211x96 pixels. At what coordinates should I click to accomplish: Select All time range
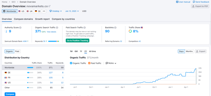[x=93, y=51]
